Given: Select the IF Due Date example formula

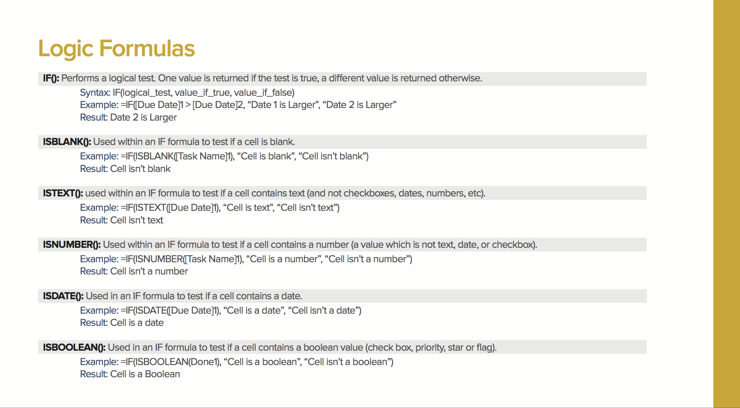Looking at the screenshot, I should (x=238, y=105).
